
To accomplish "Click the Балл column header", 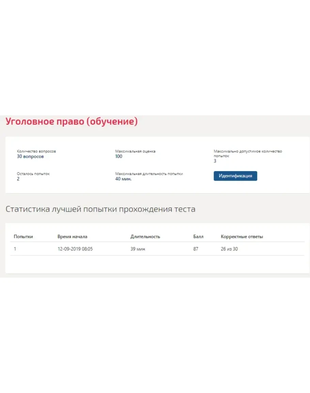I will click(198, 236).
